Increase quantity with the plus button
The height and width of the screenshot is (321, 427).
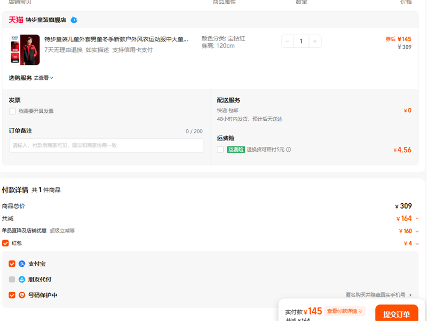(x=315, y=41)
